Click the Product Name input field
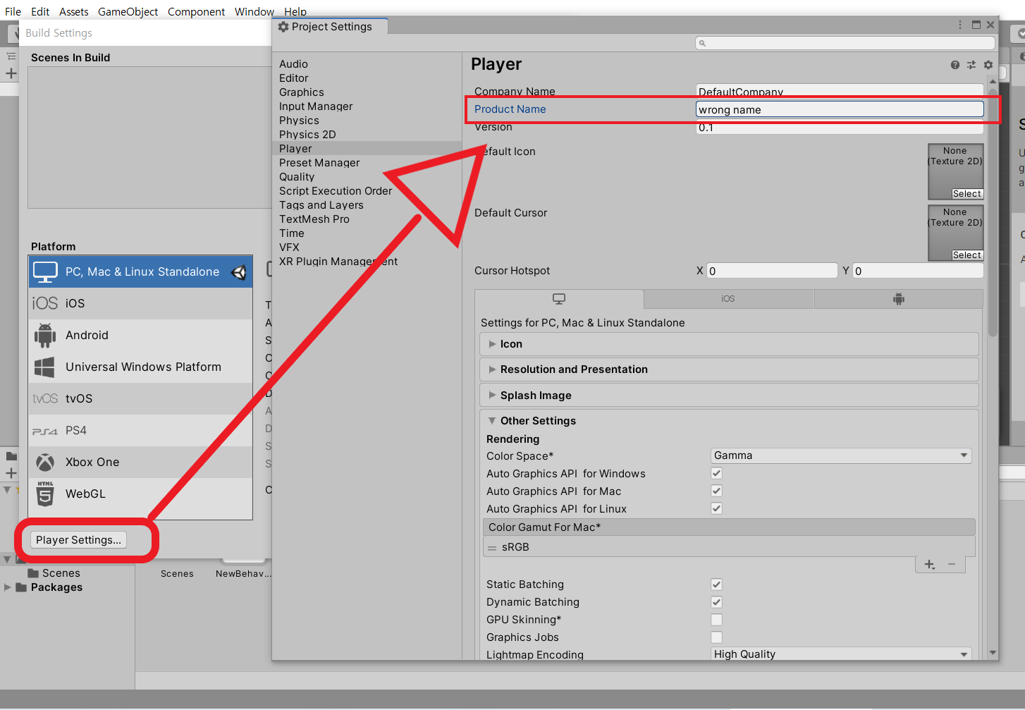This screenshot has height=710, width=1025. click(840, 109)
